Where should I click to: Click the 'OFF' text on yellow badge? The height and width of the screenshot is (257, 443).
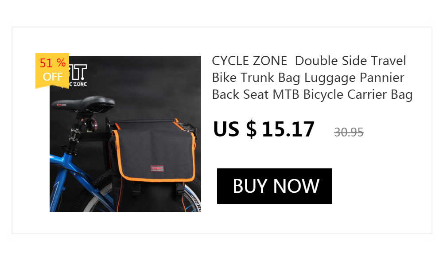(x=53, y=77)
